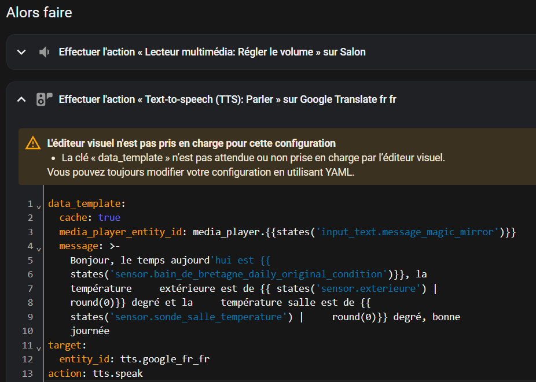The image size is (536, 382).
Task: Click the 'sensor.sonde_salle_temperature' string
Action: tap(199, 317)
